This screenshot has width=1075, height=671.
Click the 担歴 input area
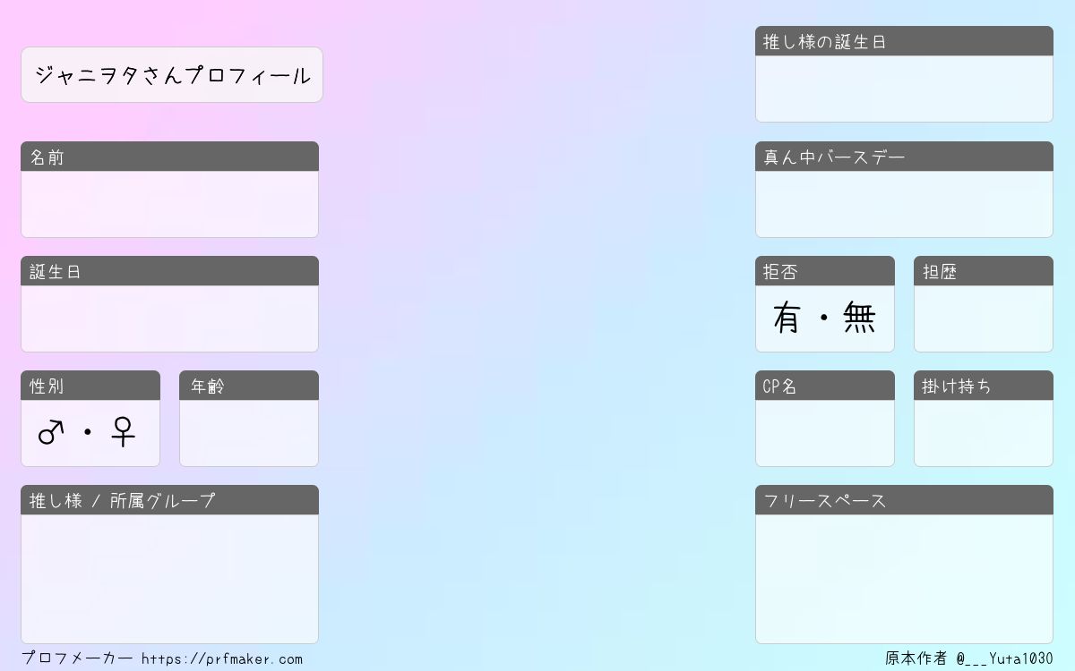click(984, 319)
